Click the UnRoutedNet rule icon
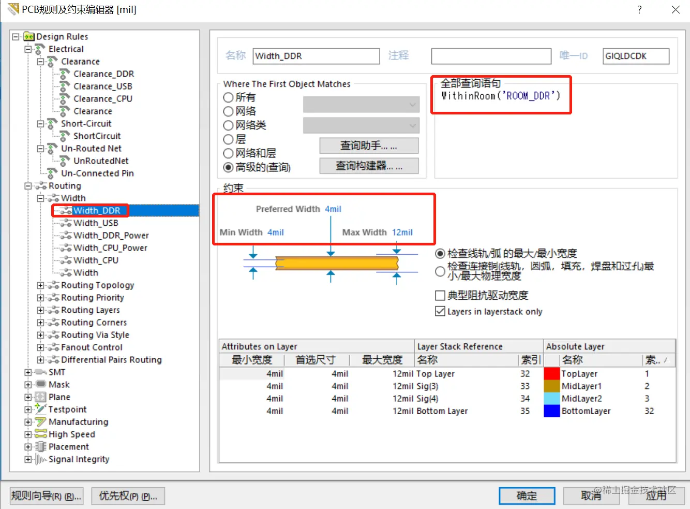This screenshot has width=690, height=509. (65, 161)
